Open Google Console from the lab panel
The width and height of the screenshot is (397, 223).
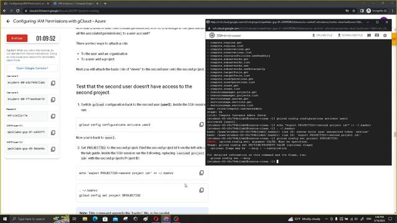(x=32, y=68)
